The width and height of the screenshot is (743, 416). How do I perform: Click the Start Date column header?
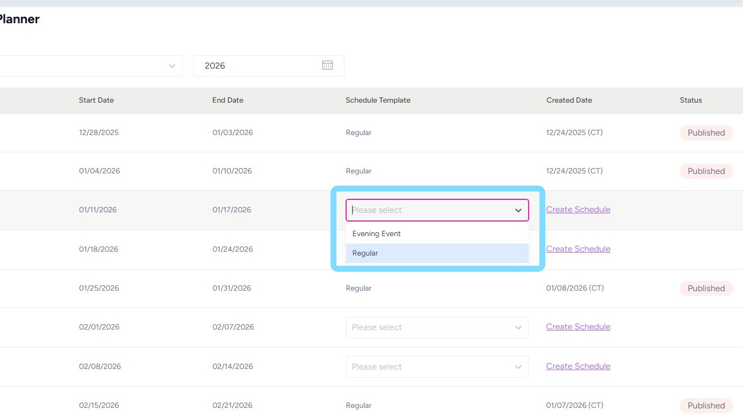click(96, 100)
